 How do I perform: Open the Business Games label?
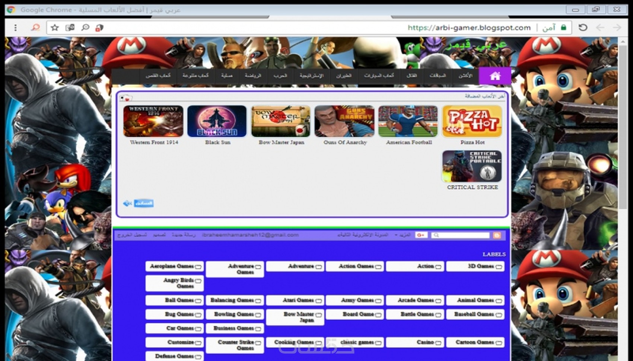point(235,328)
